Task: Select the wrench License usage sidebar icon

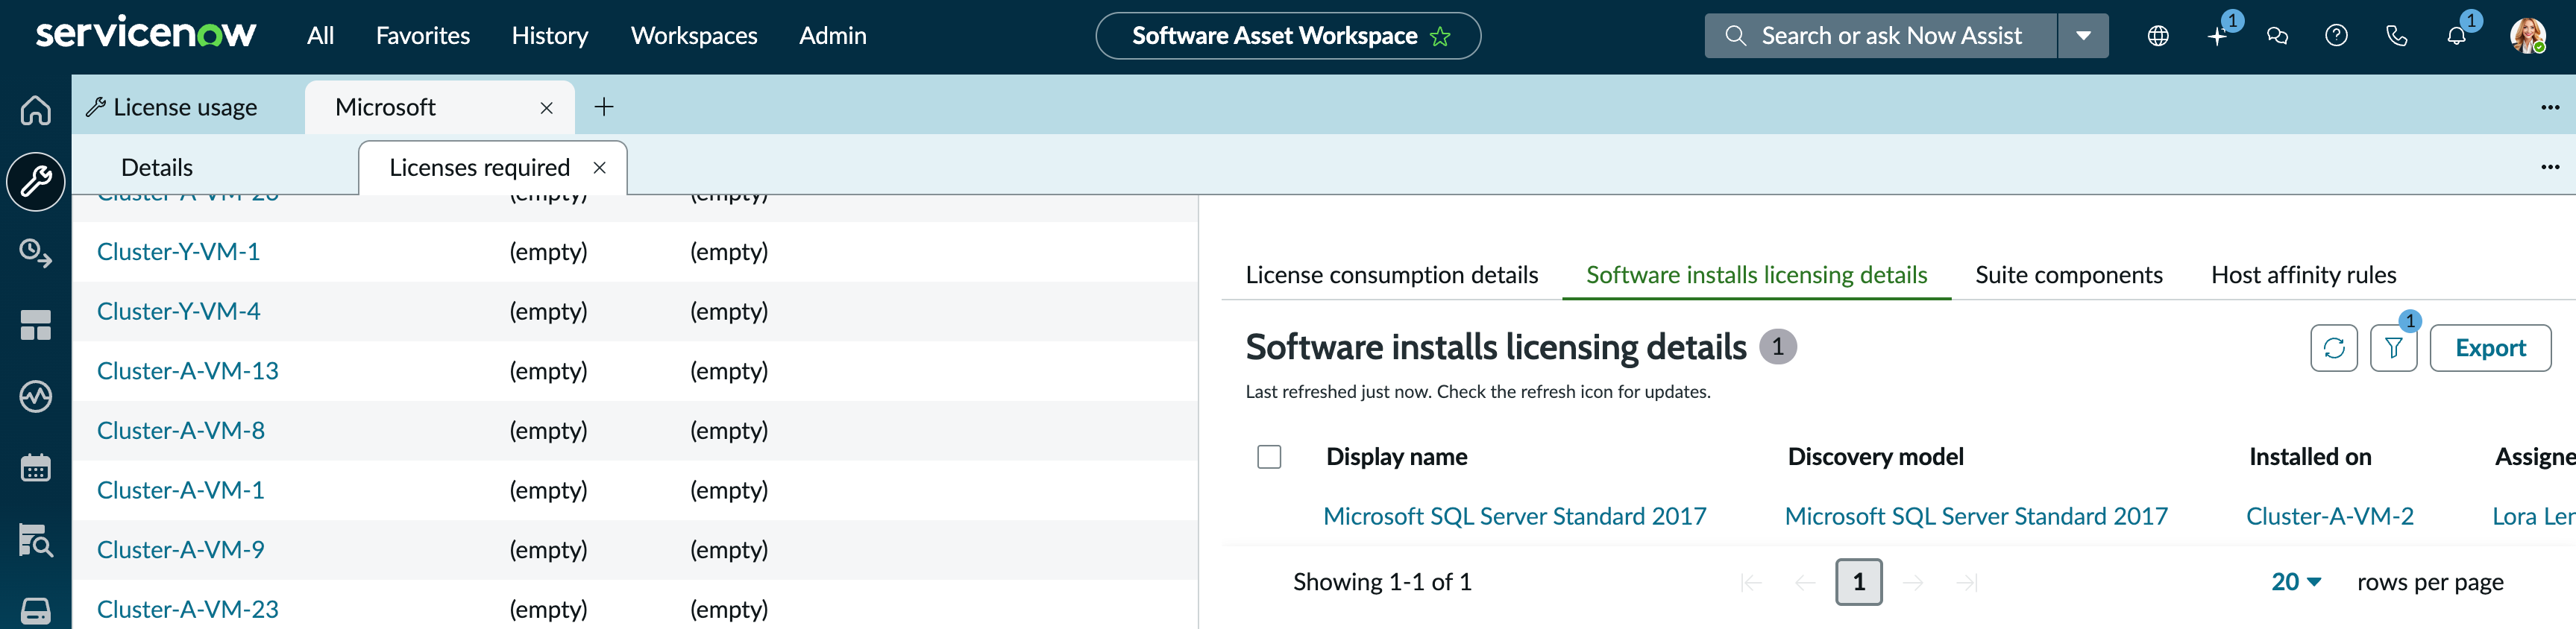Action: point(36,181)
